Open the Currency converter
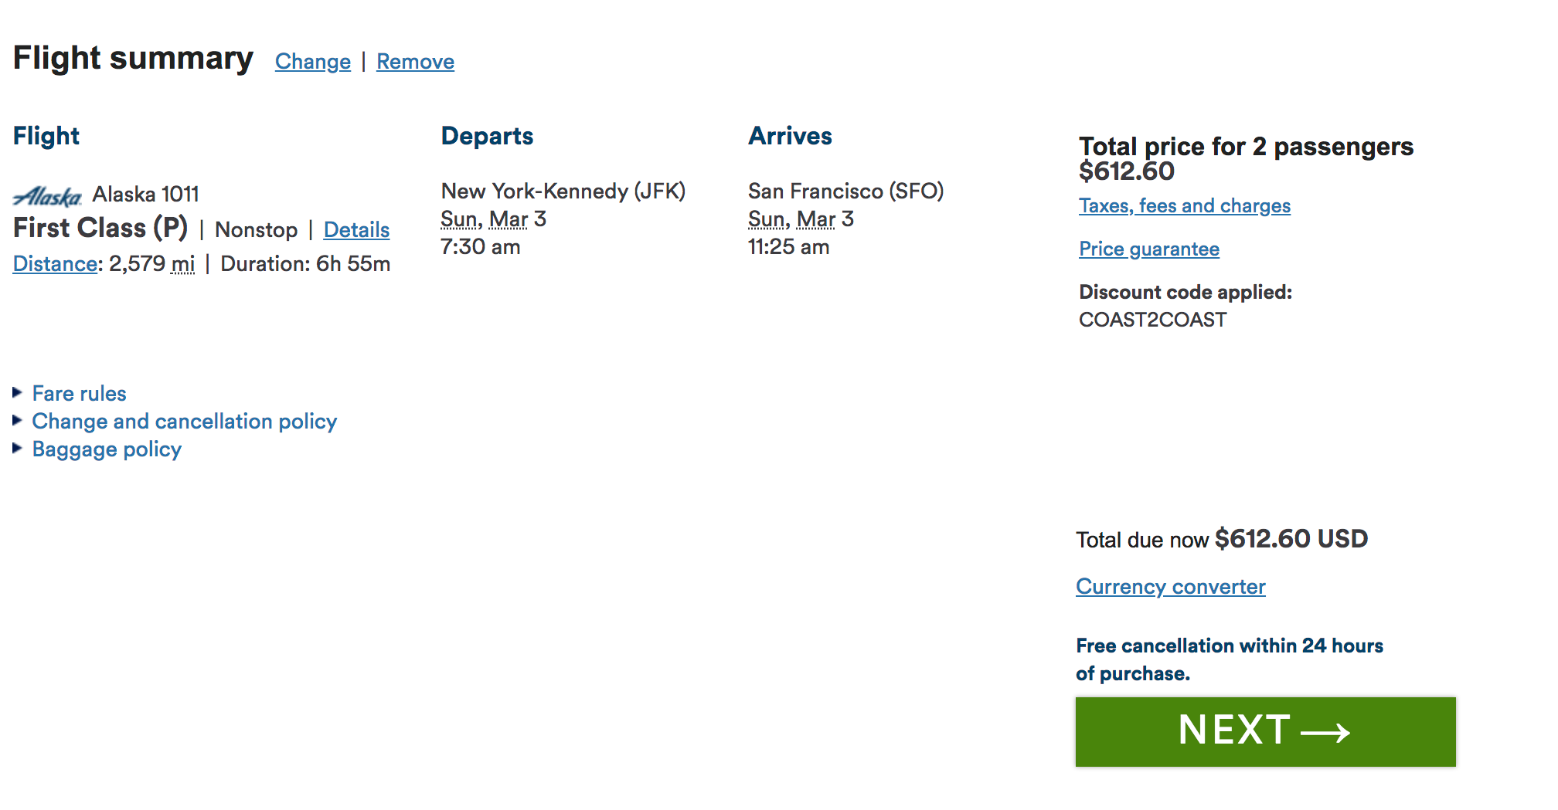 click(x=1170, y=587)
